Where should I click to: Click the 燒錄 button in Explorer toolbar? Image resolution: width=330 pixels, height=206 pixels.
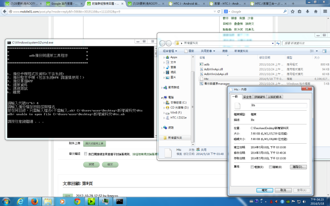click(x=225, y=51)
